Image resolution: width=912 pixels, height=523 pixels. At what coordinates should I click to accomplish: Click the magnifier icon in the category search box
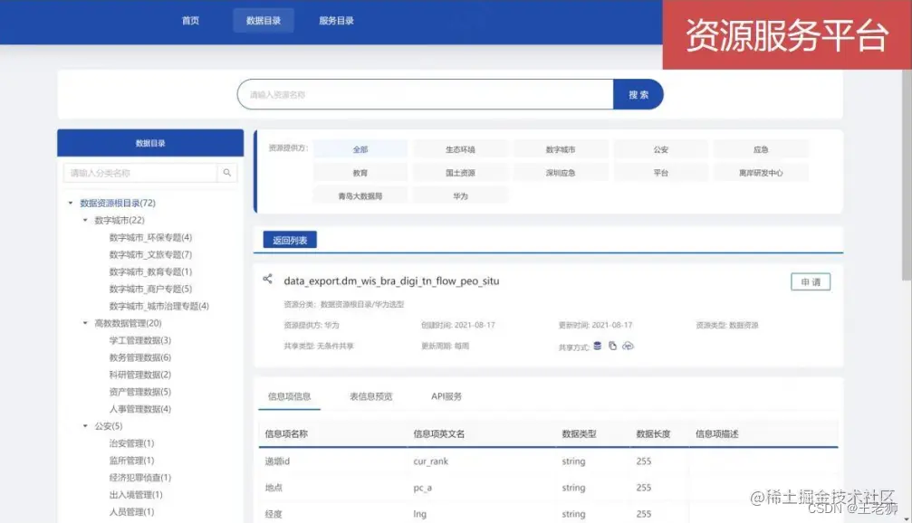pos(227,171)
